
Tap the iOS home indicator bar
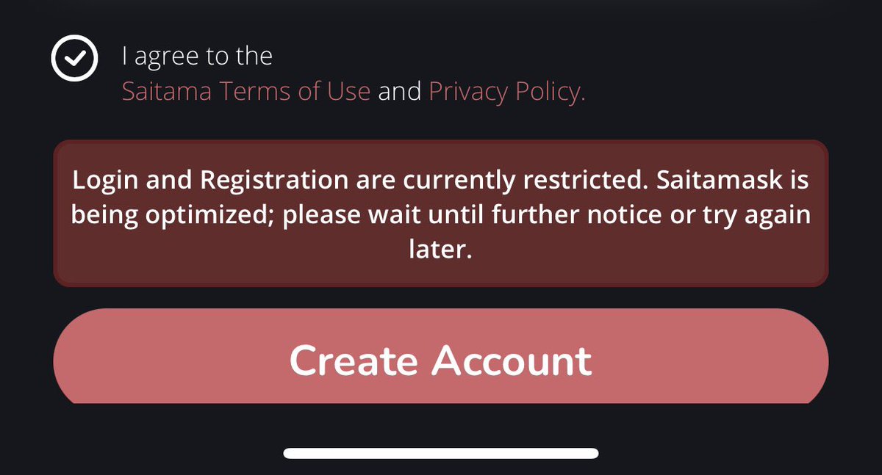click(441, 453)
